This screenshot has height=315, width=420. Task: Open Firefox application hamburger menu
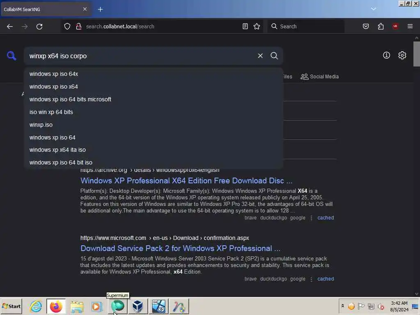click(410, 26)
